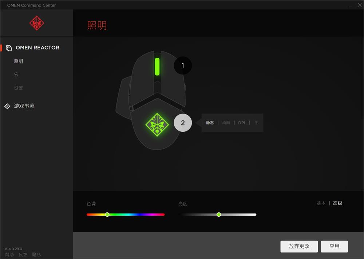Viewport: 364px width, 259px height.
Task: Select the mouse icon beside OMEN REACTOR
Action: tap(8, 48)
